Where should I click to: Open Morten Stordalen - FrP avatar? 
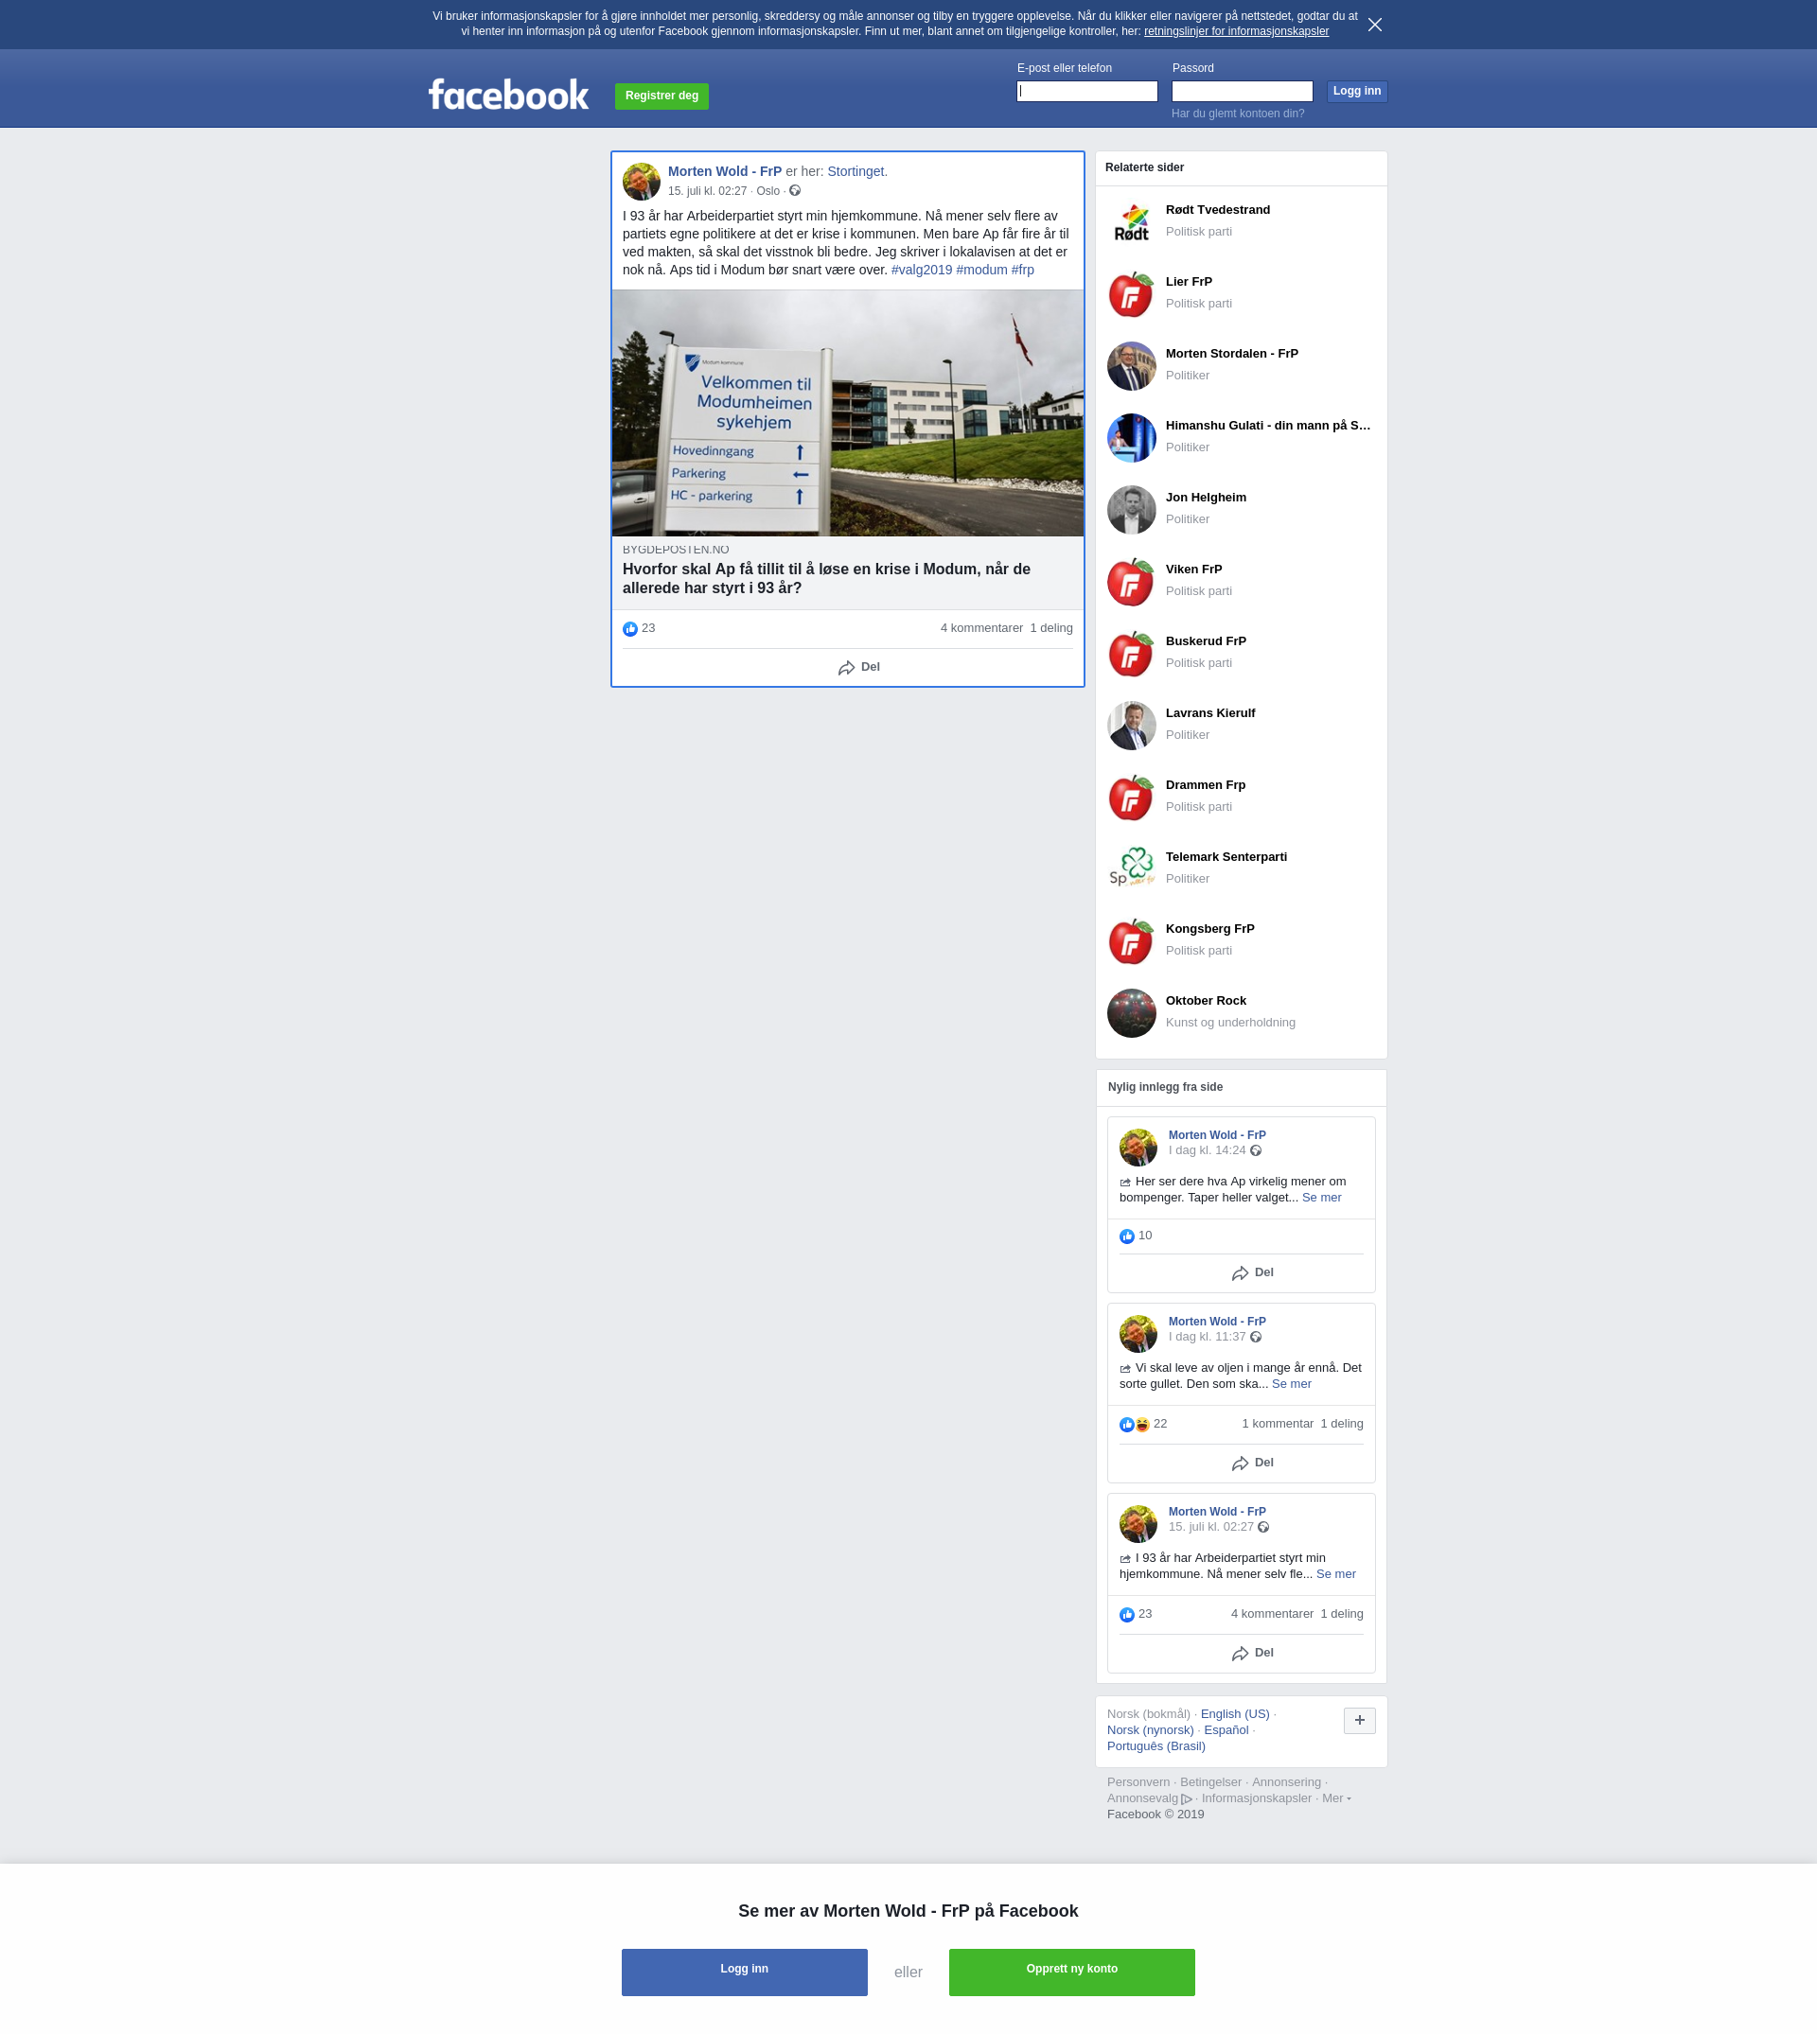coord(1131,366)
